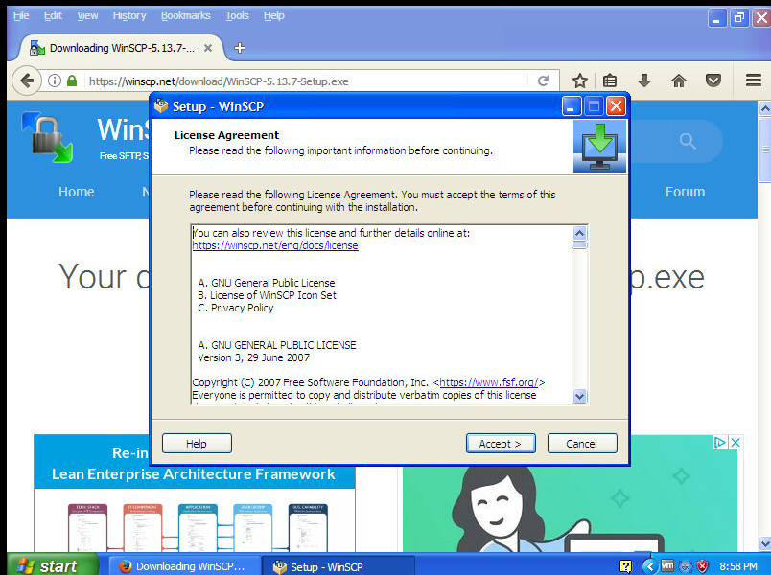Open Home in WinSCP site navigation
Image resolution: width=771 pixels, height=575 pixels.
point(76,192)
